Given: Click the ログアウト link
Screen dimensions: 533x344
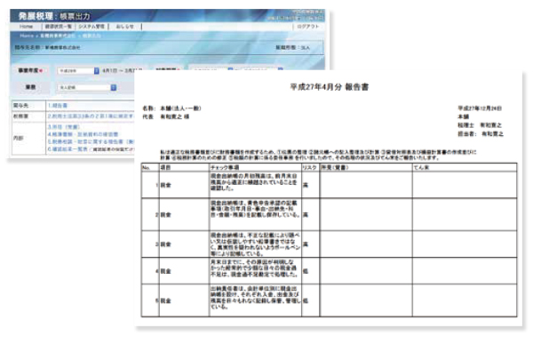Looking at the screenshot, I should point(308,27).
